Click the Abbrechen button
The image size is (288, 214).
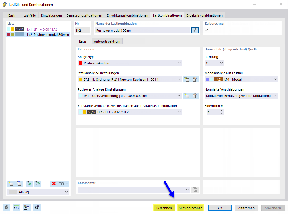246,208
